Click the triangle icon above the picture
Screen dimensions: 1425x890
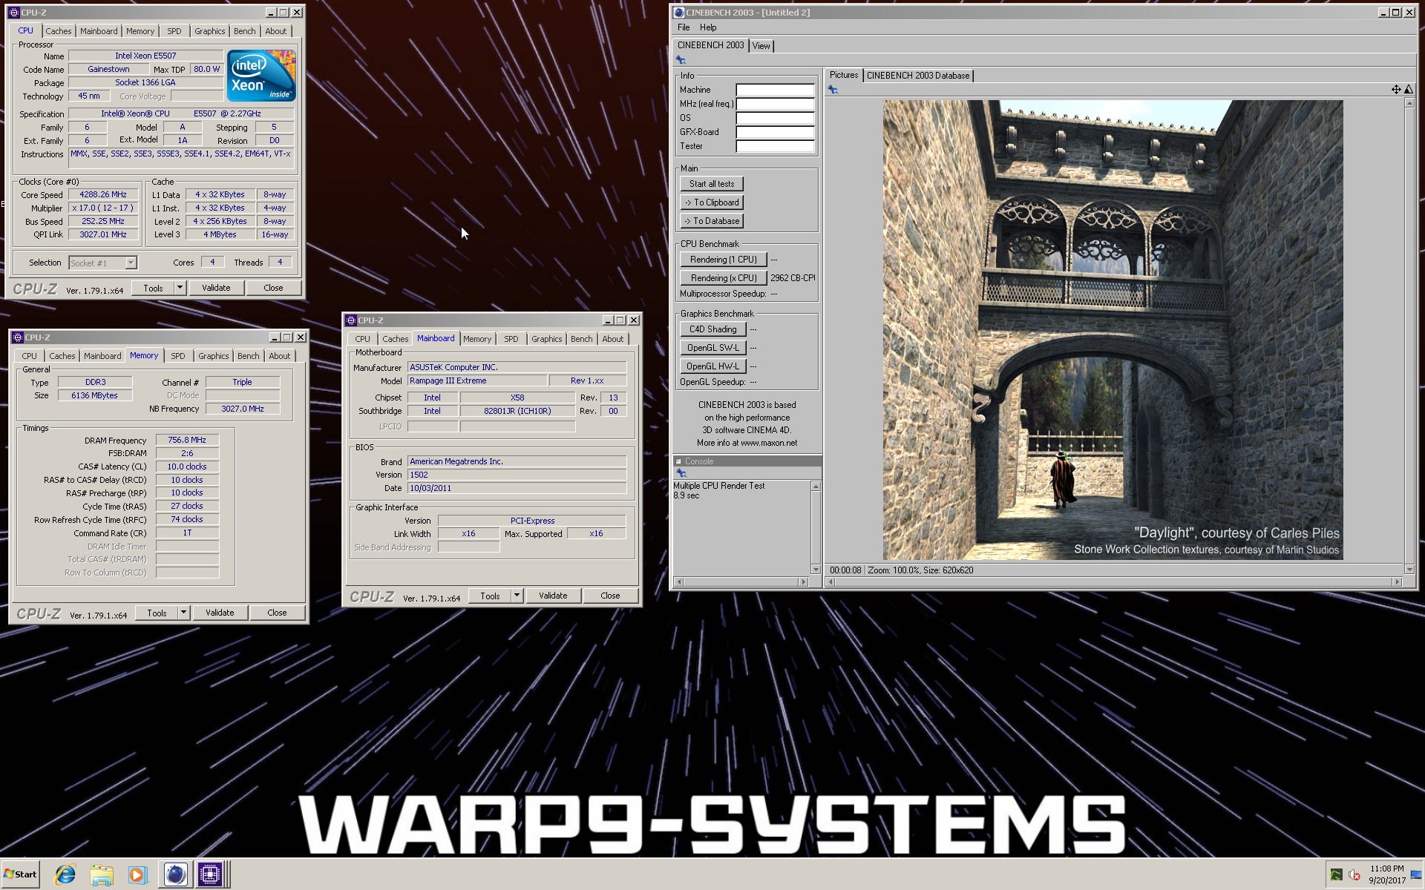(x=1408, y=90)
